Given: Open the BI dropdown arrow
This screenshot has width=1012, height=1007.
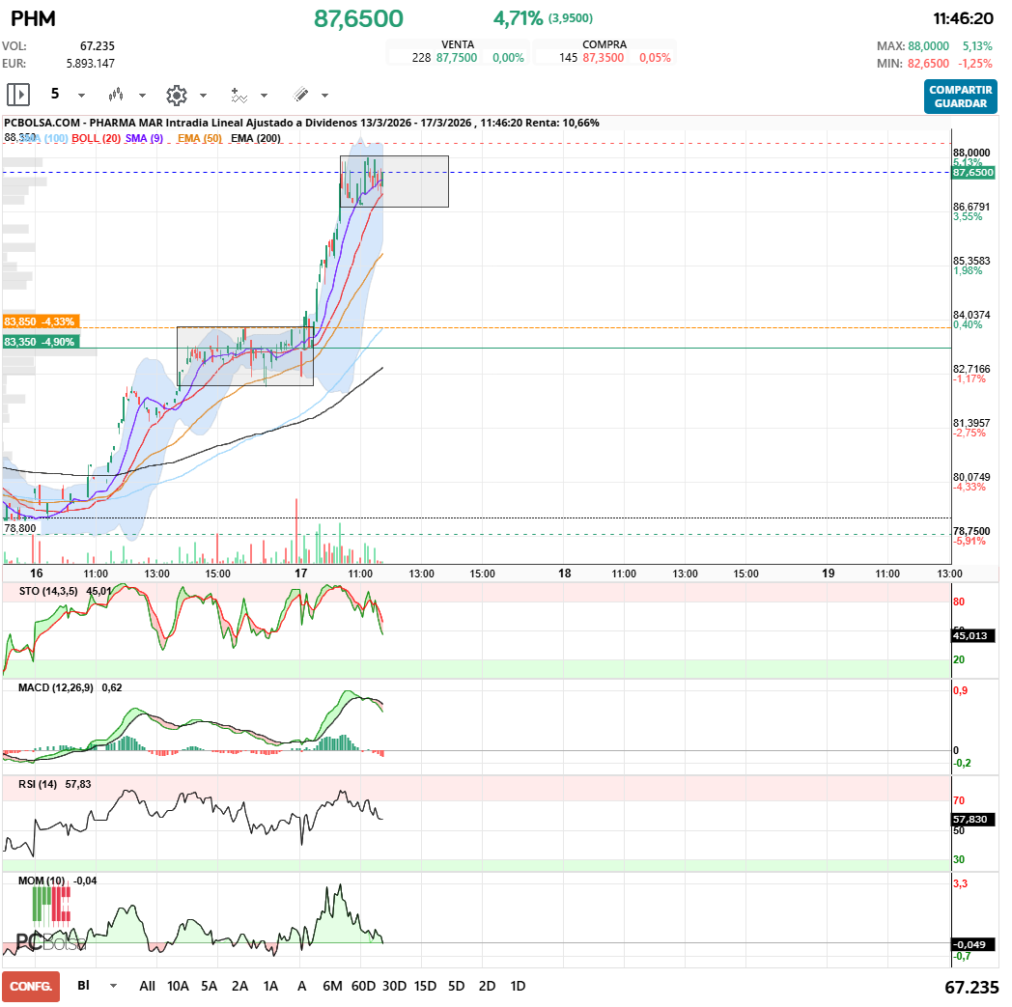Looking at the screenshot, I should tap(113, 986).
